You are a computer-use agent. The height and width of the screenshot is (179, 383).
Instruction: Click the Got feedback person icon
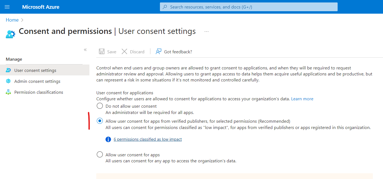point(158,52)
